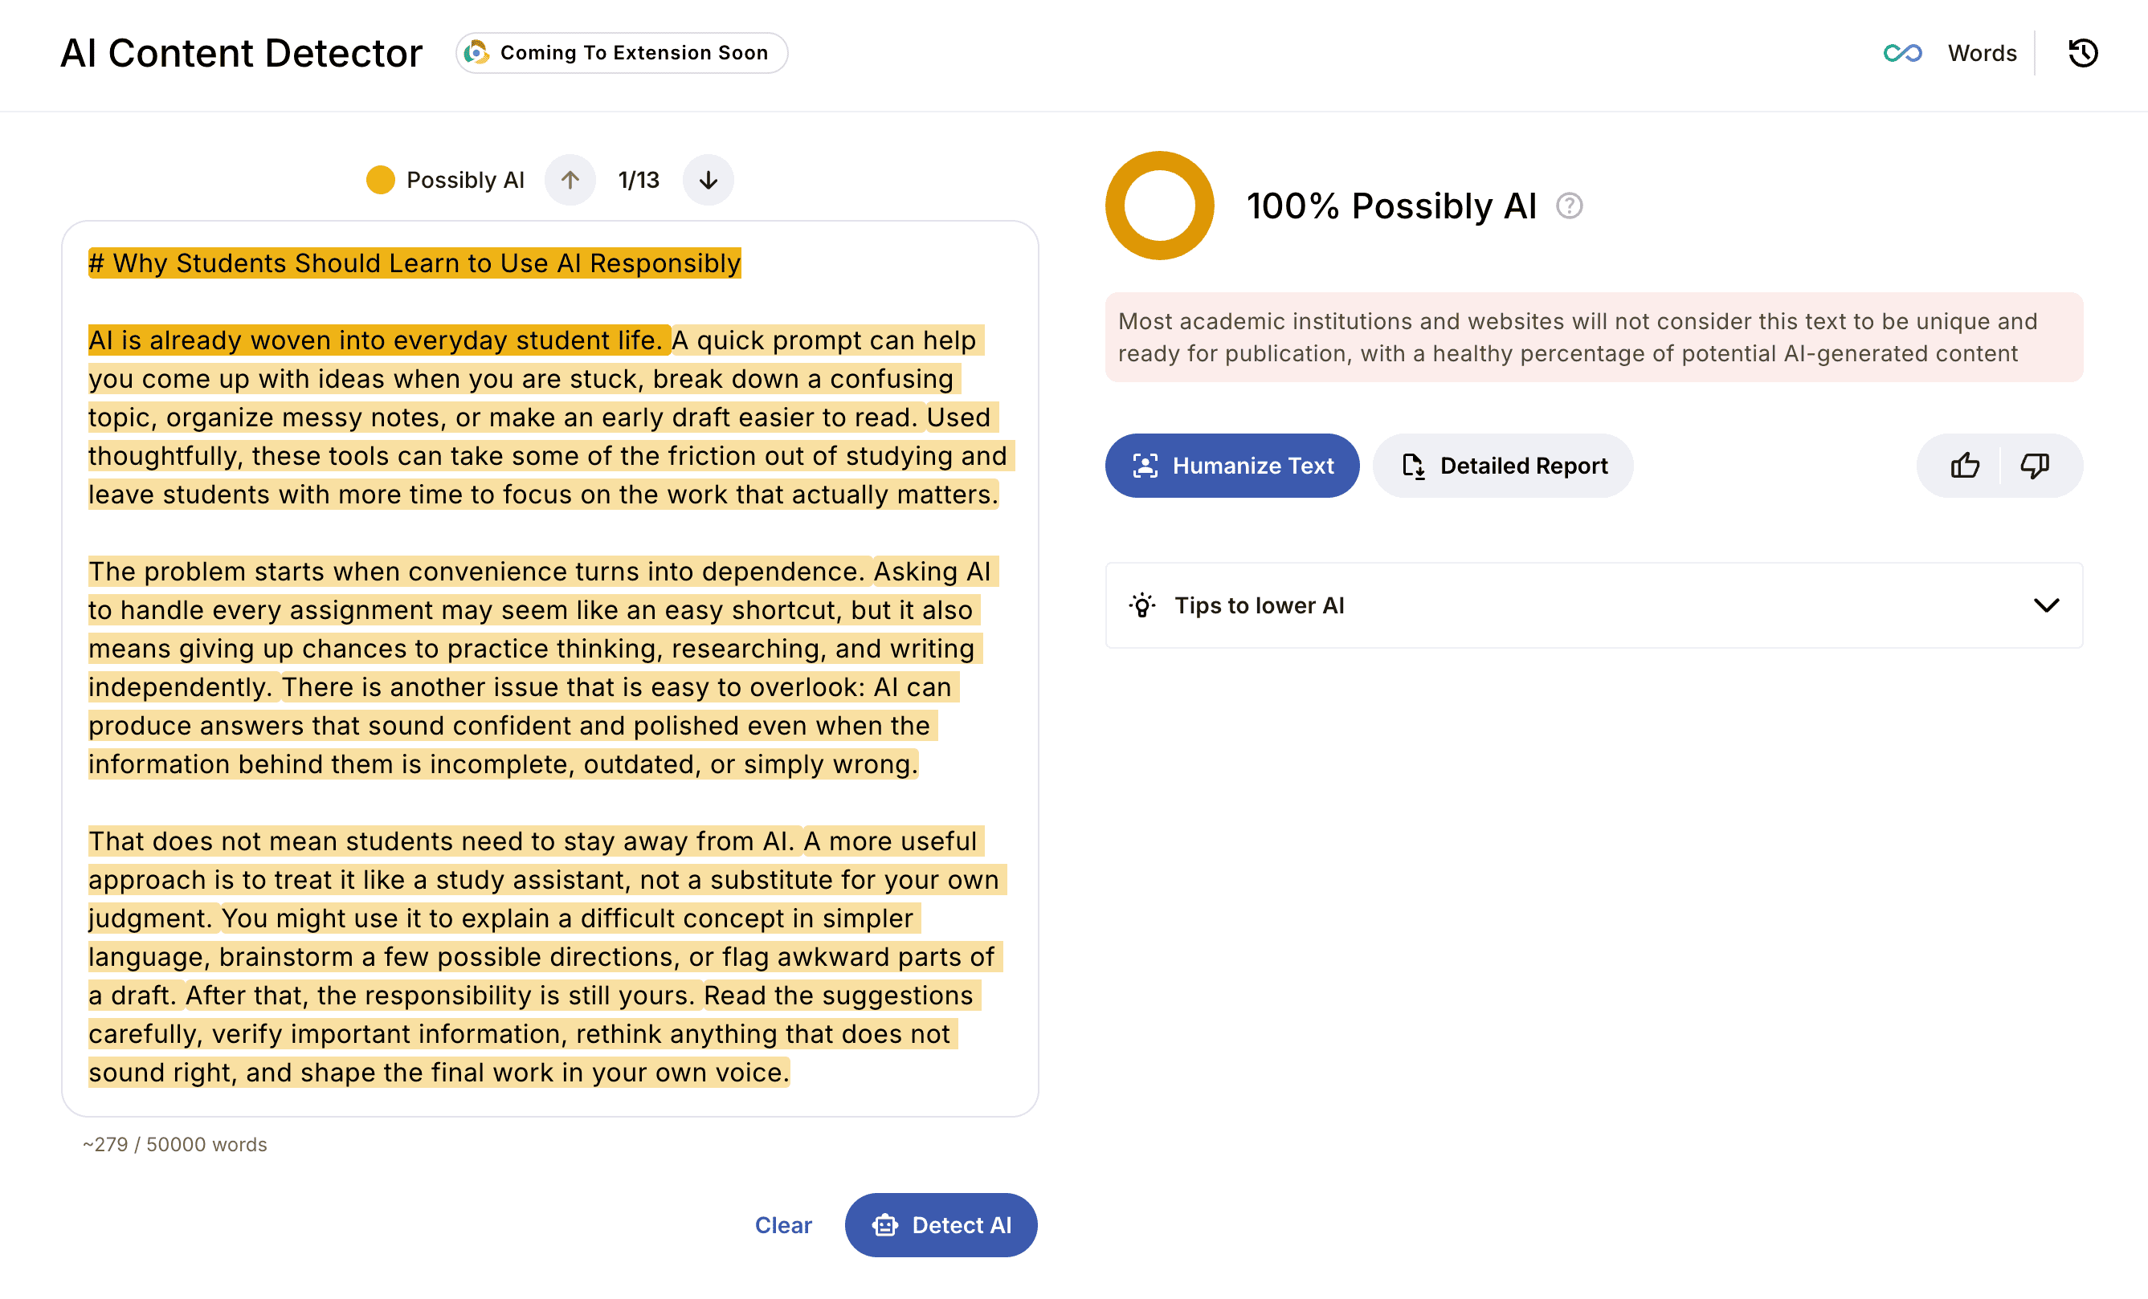
Task: Go to previous highlighted sentence arrow
Action: [x=570, y=181]
